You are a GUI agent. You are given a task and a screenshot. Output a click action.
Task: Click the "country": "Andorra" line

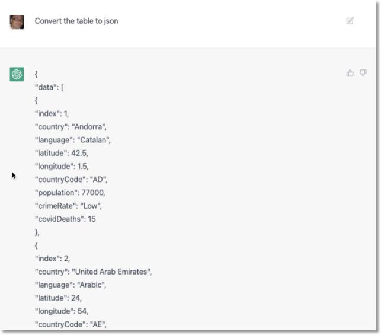pos(71,126)
